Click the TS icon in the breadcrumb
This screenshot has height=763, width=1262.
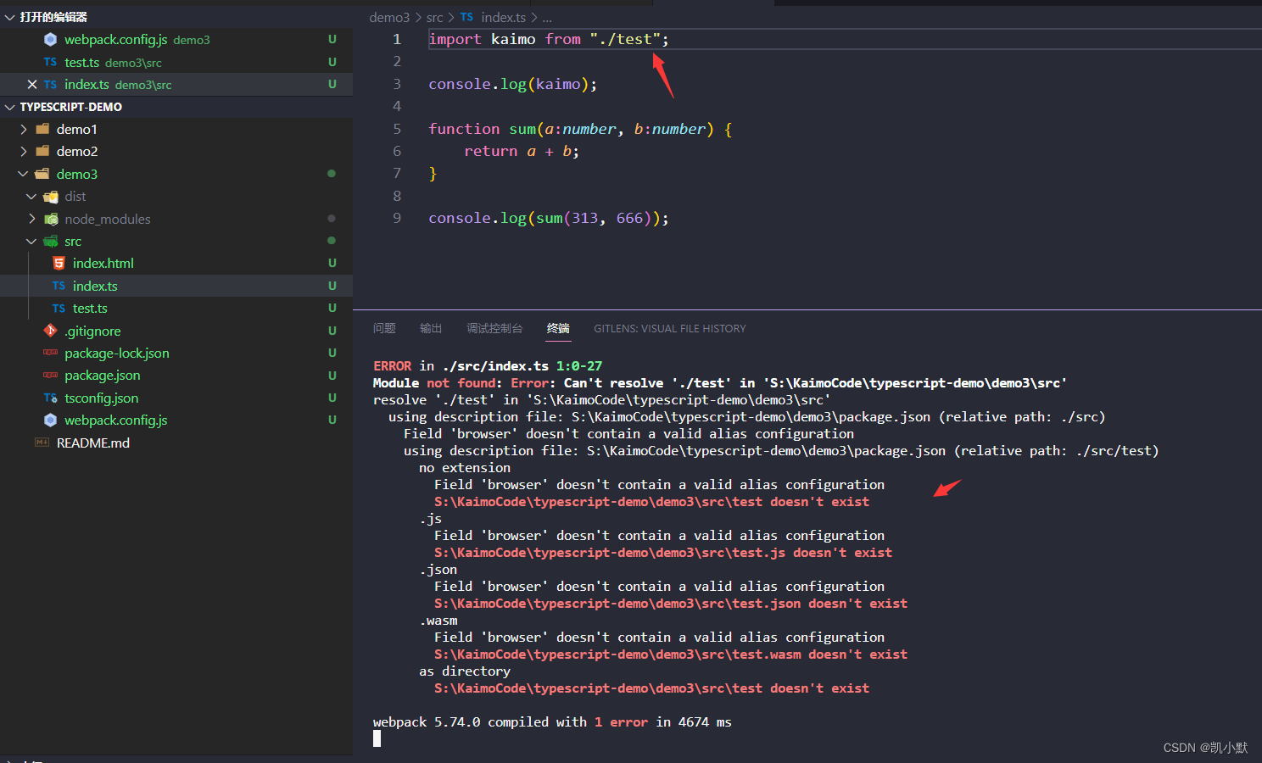466,17
